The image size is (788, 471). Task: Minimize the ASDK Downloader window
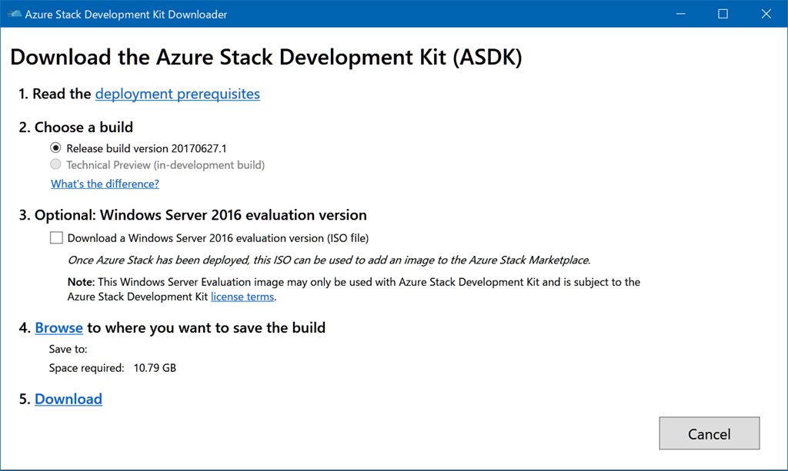680,15
